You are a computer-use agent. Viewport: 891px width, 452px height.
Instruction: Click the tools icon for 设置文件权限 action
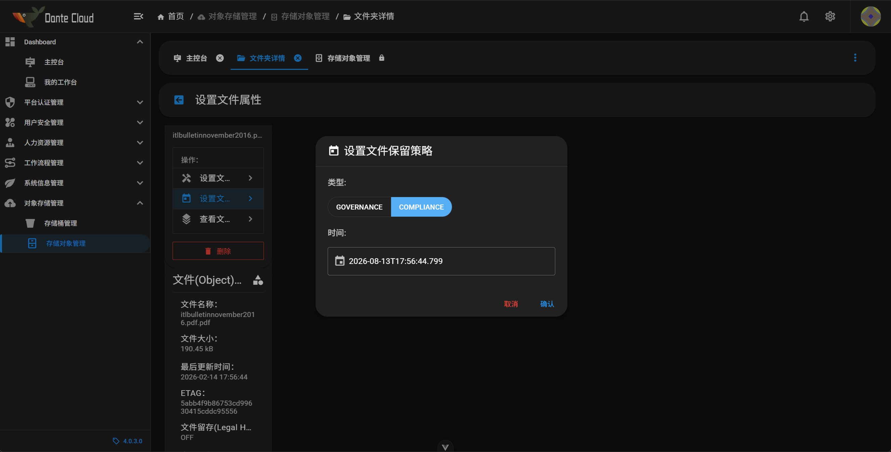[186, 178]
